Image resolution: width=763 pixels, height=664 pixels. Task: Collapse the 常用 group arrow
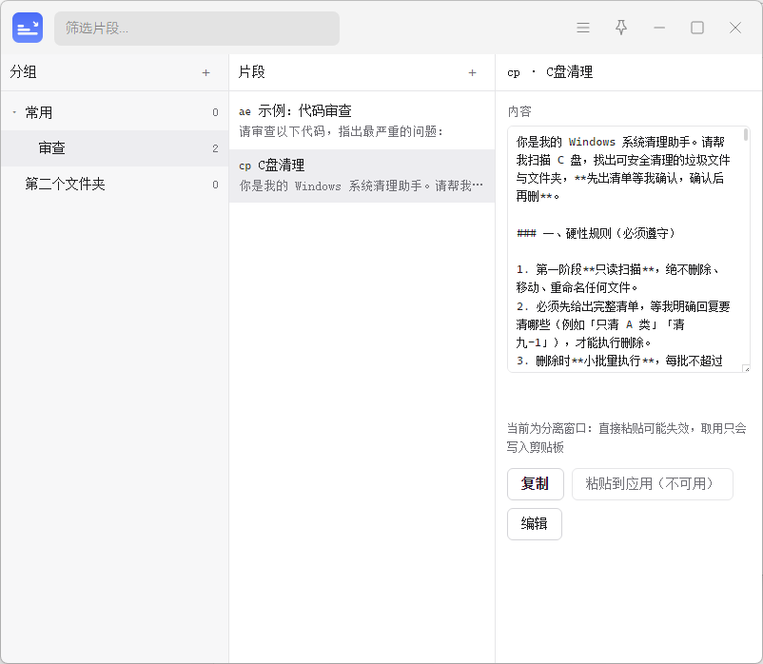click(x=14, y=112)
